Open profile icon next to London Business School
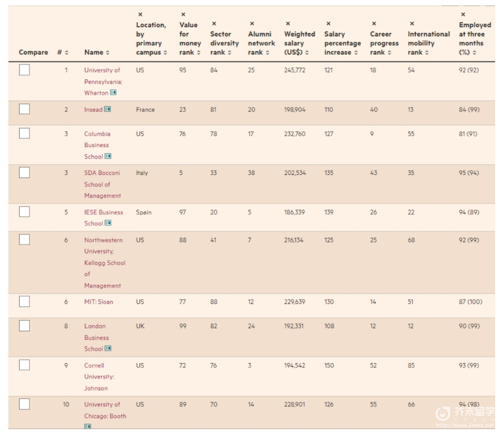 [108, 349]
